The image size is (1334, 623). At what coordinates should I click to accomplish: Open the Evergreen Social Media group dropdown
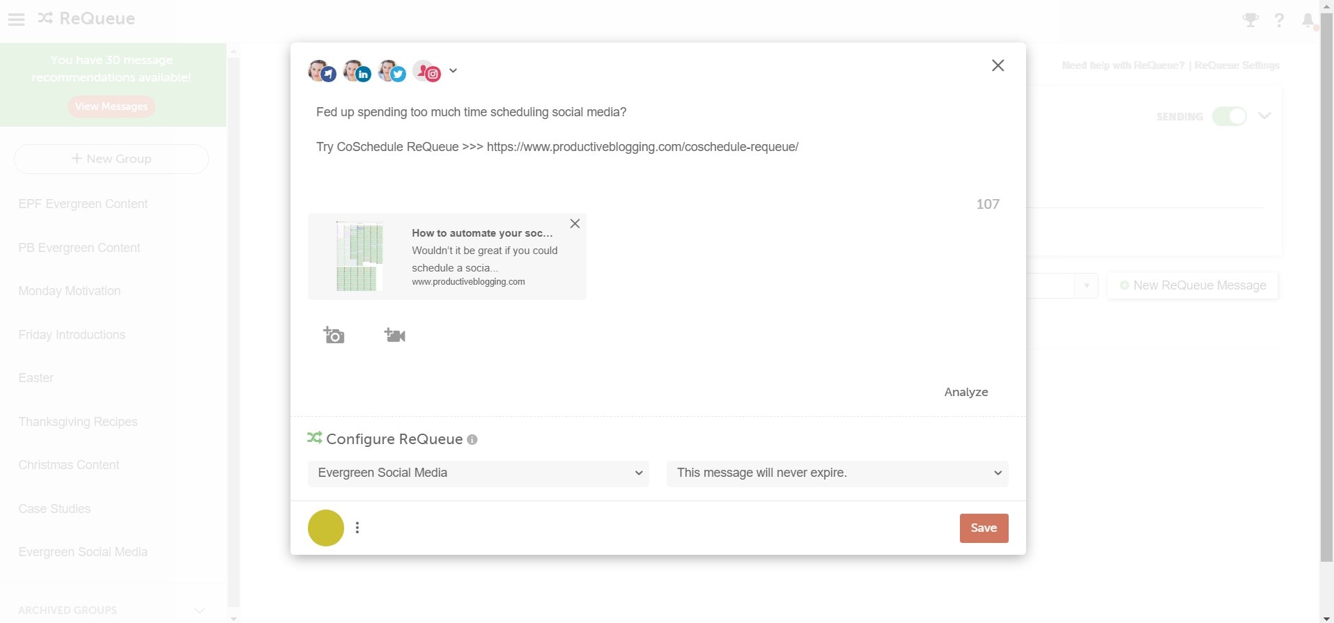coord(478,473)
